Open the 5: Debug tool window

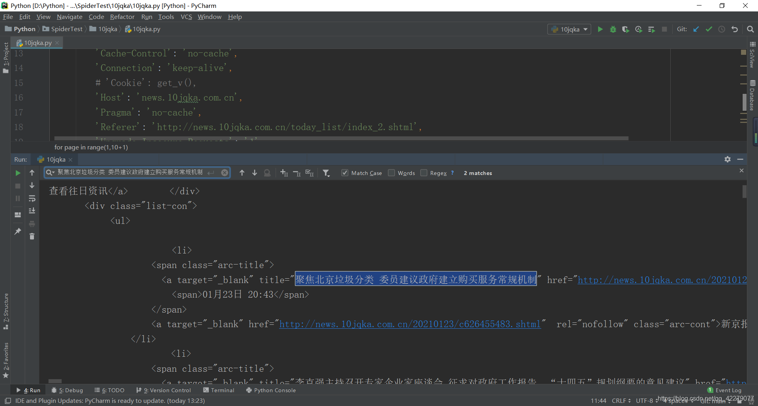[67, 390]
